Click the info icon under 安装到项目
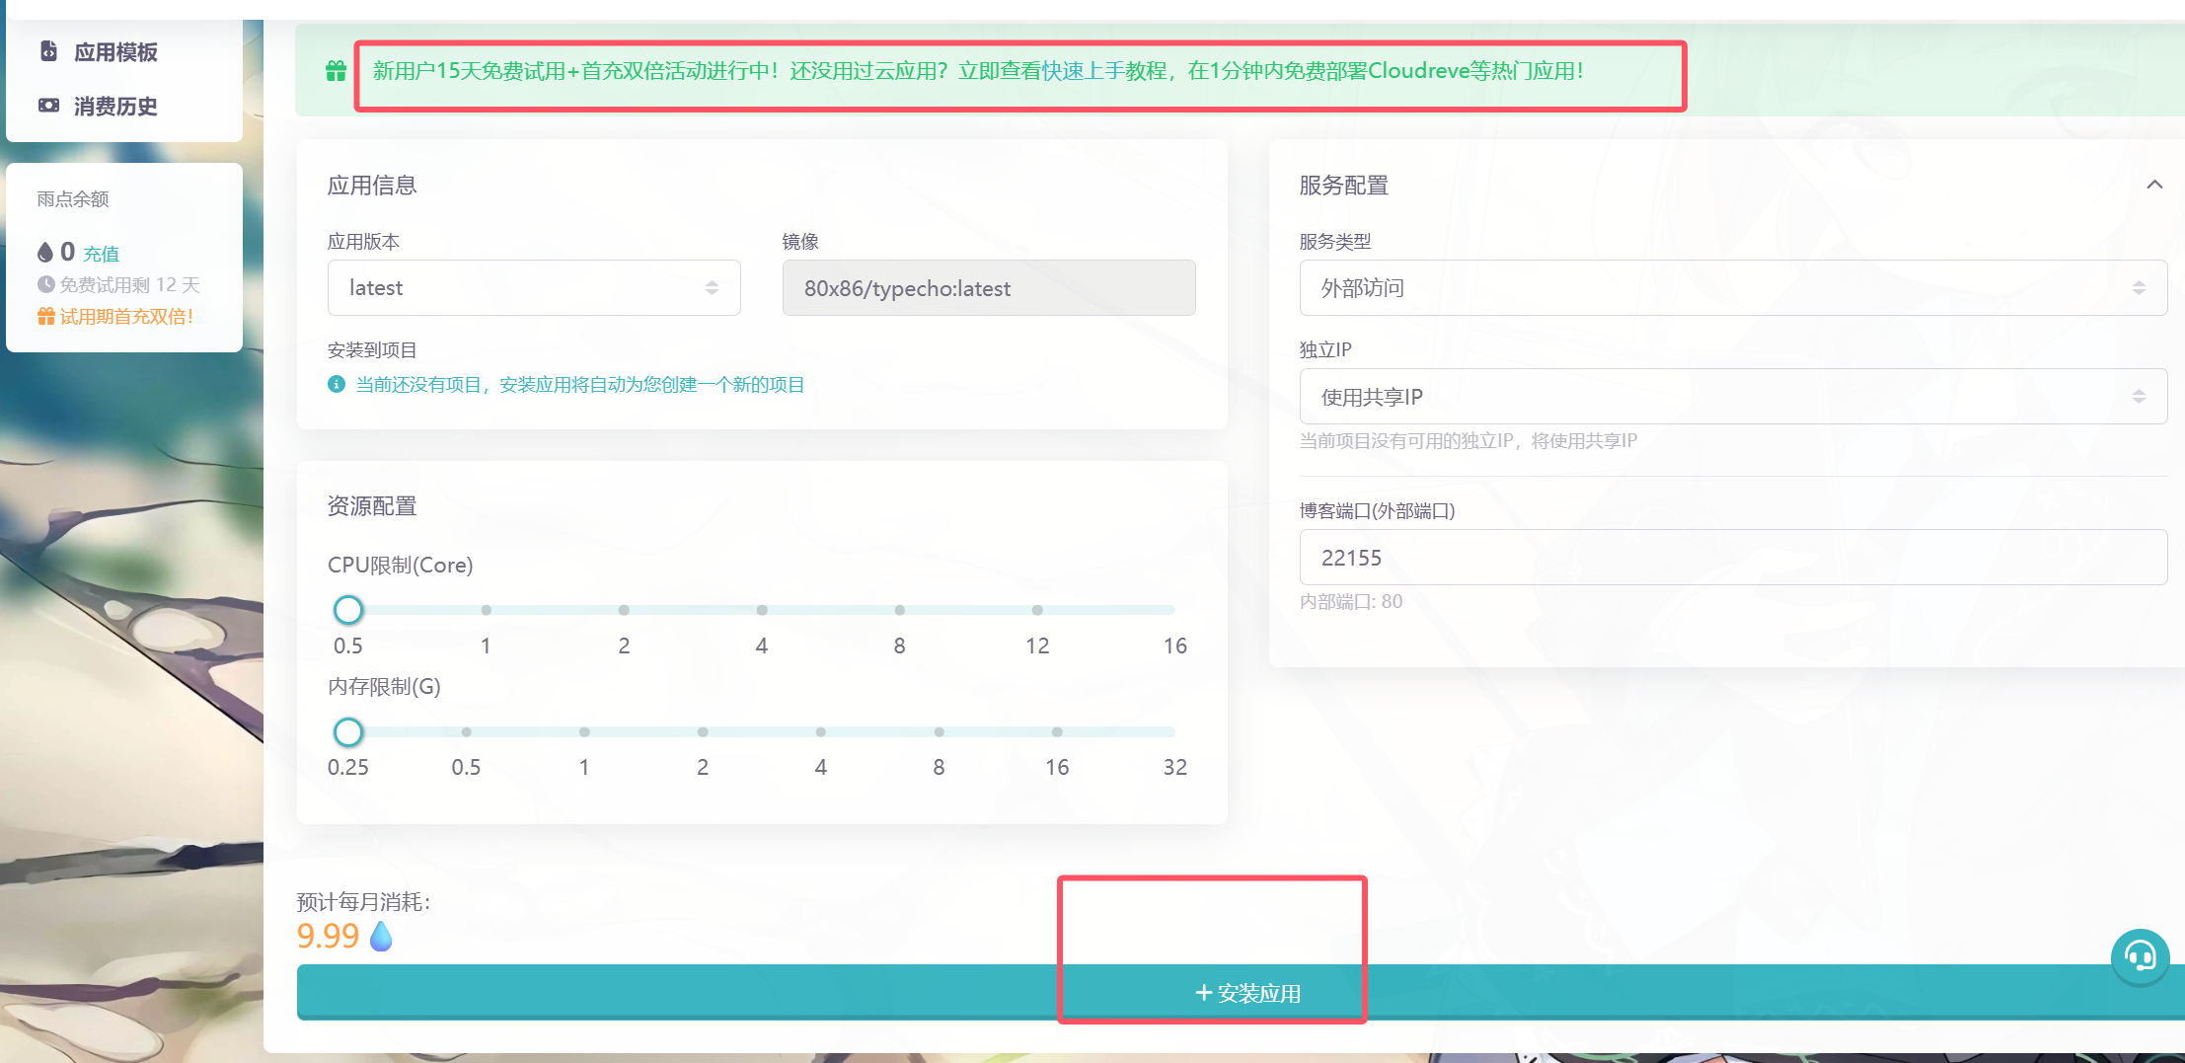This screenshot has height=1063, width=2185. (337, 384)
